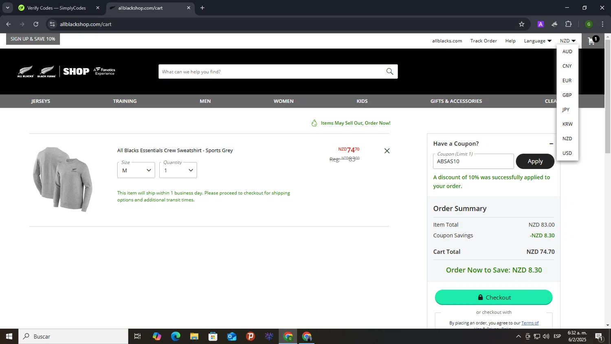Viewport: 611px width, 344px height.
Task: Collapse the Have a Coupon section
Action: pyautogui.click(x=551, y=144)
